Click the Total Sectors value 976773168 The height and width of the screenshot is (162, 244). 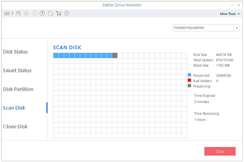coord(224,60)
